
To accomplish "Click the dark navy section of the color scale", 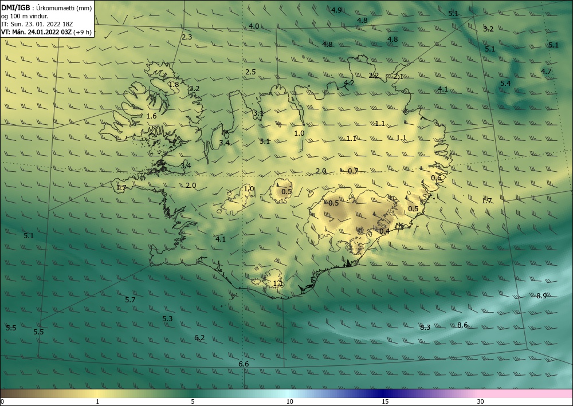I will [x=384, y=393].
